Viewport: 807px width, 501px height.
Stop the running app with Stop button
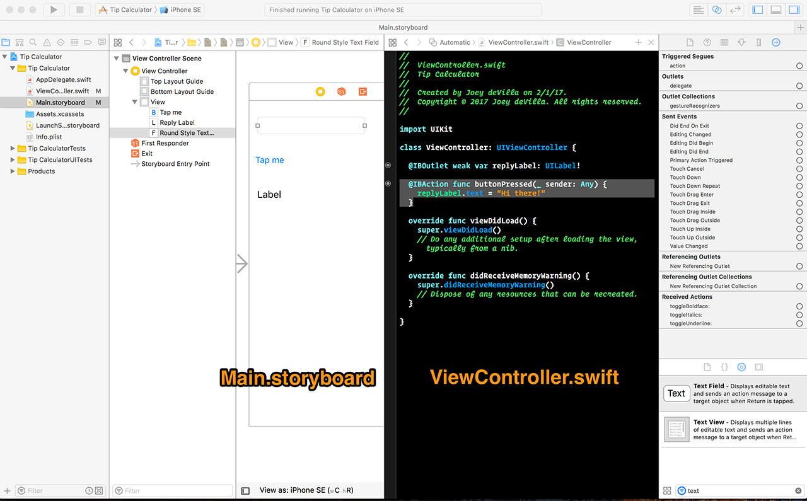[79, 9]
